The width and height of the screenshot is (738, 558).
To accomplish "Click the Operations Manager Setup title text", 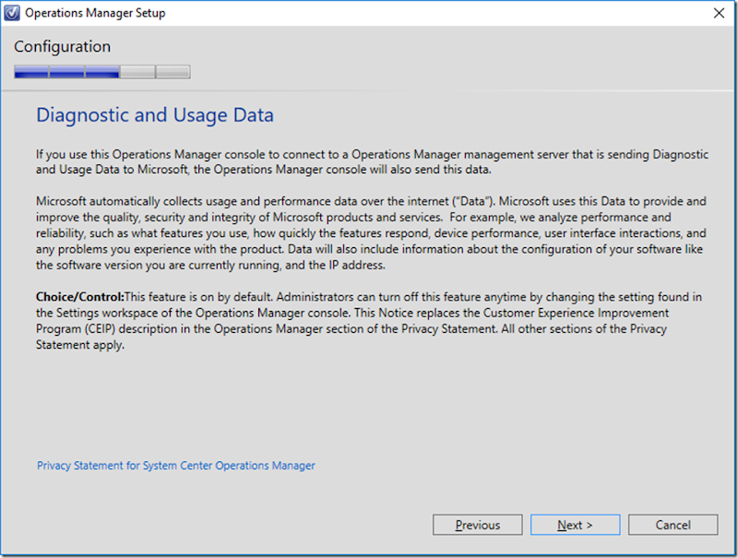I will pyautogui.click(x=95, y=14).
